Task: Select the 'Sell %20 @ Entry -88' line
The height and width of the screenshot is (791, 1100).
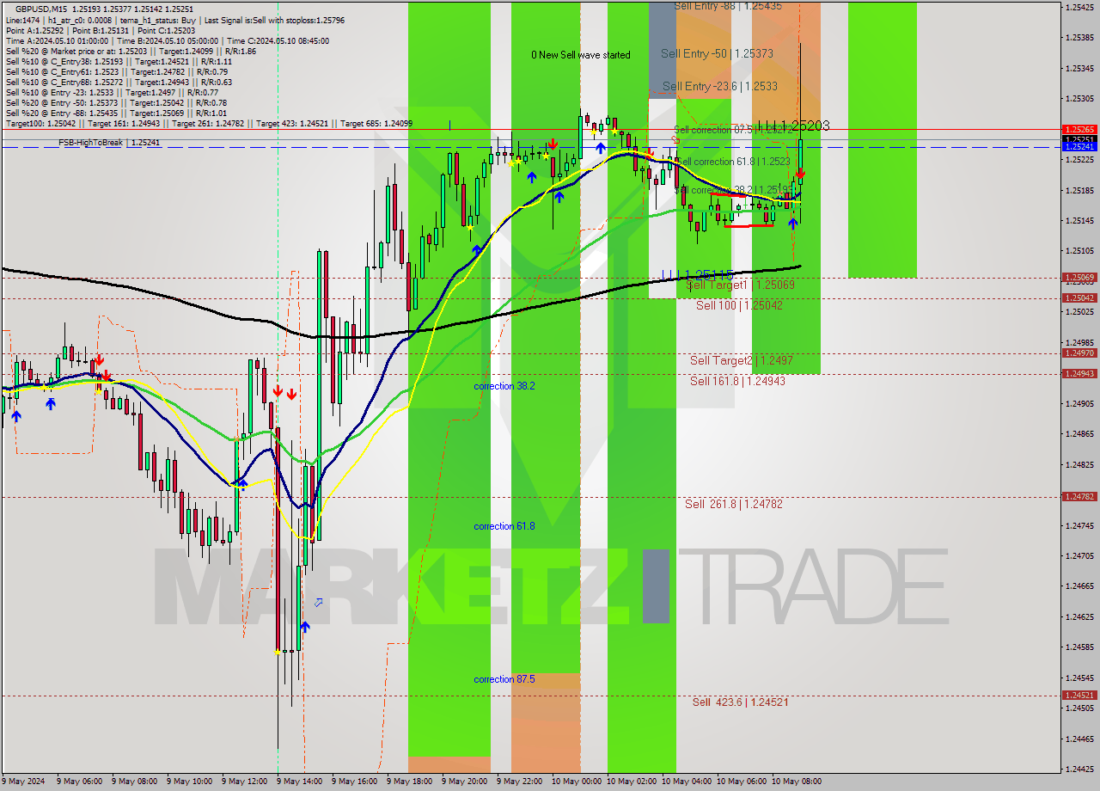Action: click(117, 113)
